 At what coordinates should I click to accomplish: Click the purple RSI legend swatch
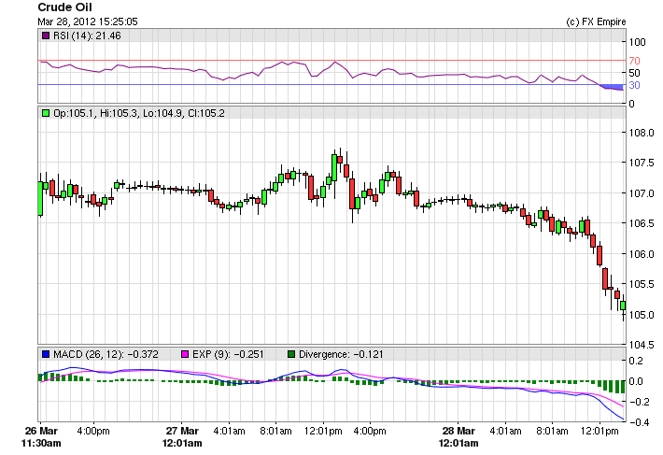point(46,36)
